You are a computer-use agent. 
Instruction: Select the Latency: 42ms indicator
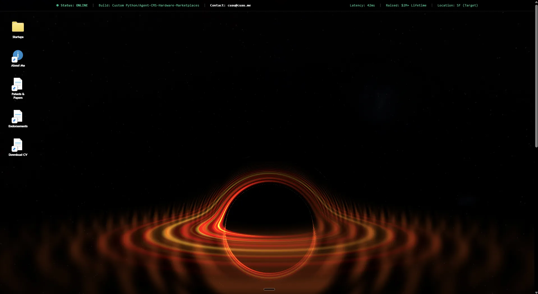pyautogui.click(x=362, y=5)
